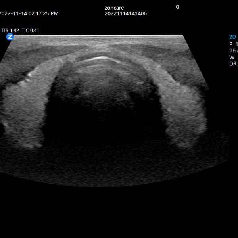Click the zoncare manufacturer label
This screenshot has width=238, height=238.
click(114, 7)
